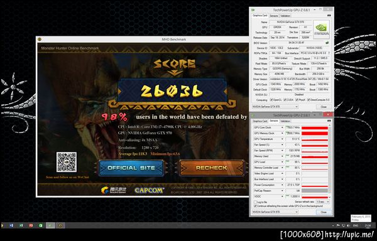
Task: Switch to MHO Benchmark taskbar button
Action: click(x=60, y=225)
